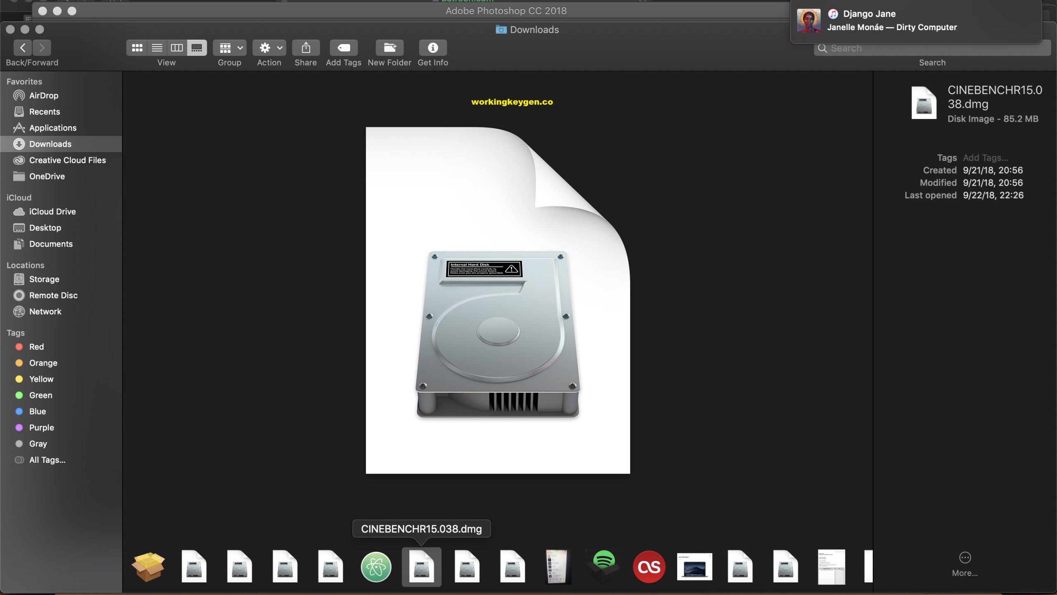
Task: Click the Add Tags toolbar icon
Action: [x=343, y=48]
